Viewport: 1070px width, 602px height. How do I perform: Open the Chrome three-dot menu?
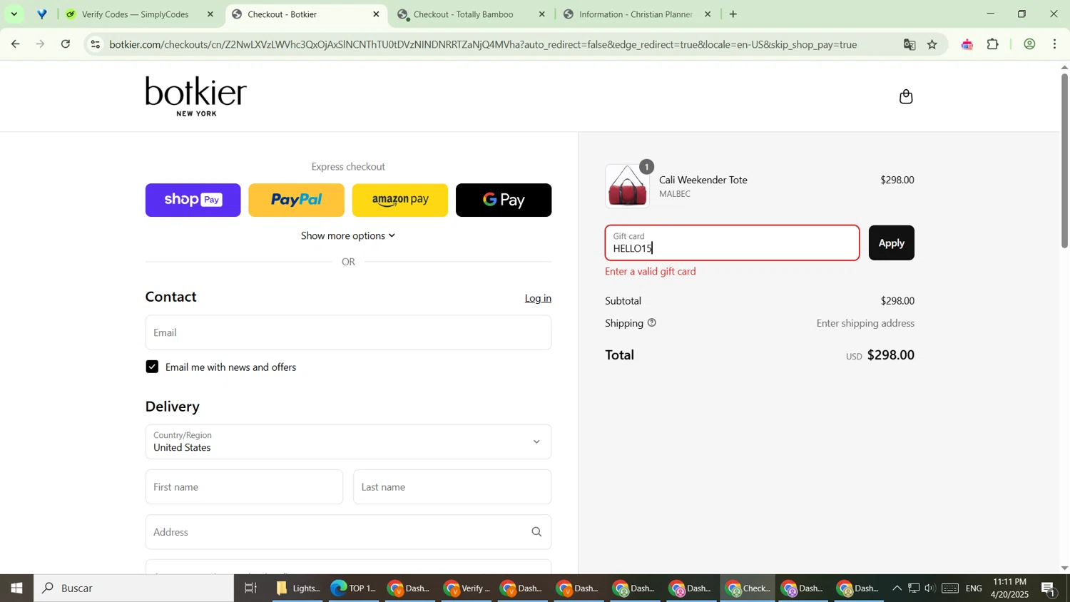click(1055, 44)
